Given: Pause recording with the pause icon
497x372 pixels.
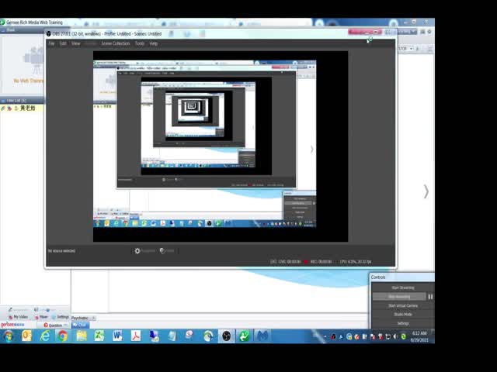Looking at the screenshot, I should pyautogui.click(x=430, y=297).
